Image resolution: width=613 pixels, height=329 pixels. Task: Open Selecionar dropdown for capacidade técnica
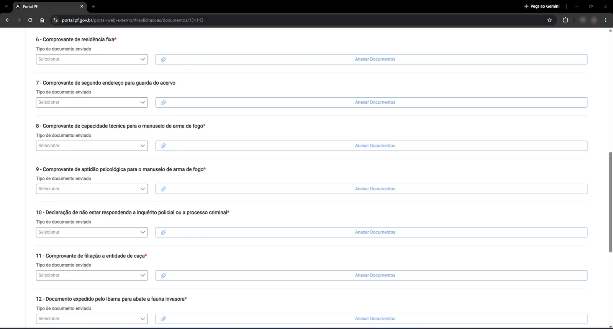point(92,146)
